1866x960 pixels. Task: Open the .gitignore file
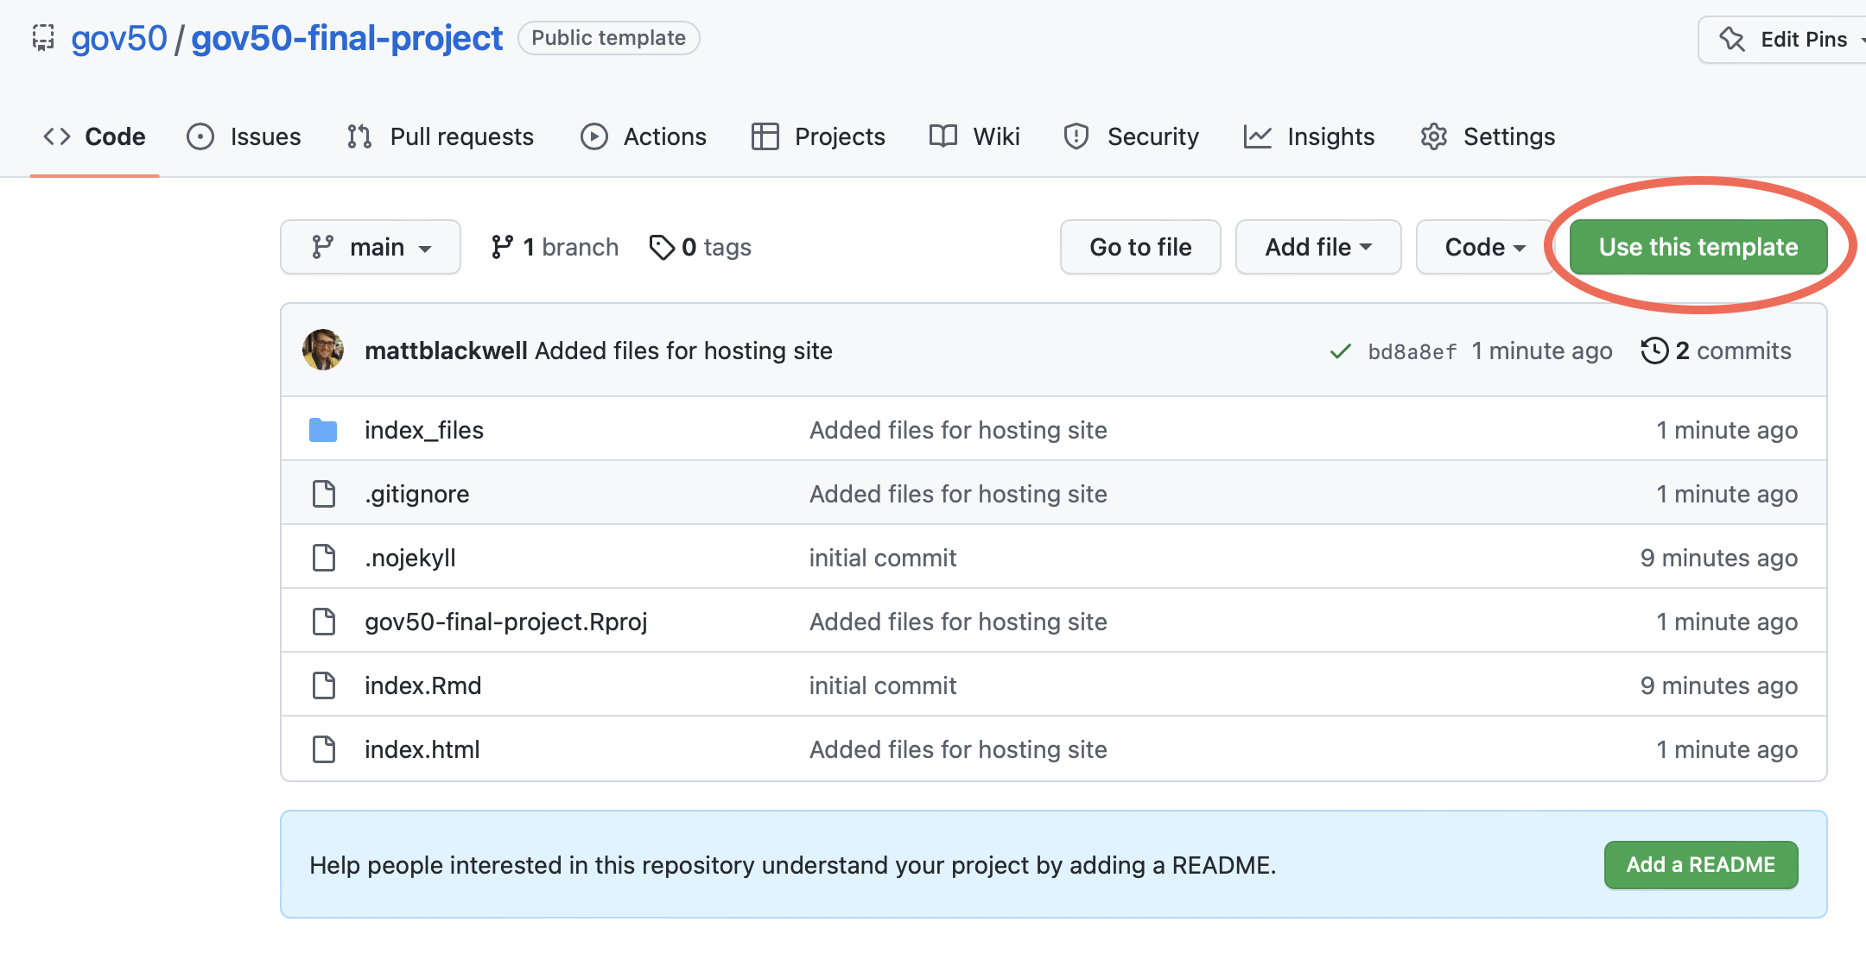click(x=417, y=494)
